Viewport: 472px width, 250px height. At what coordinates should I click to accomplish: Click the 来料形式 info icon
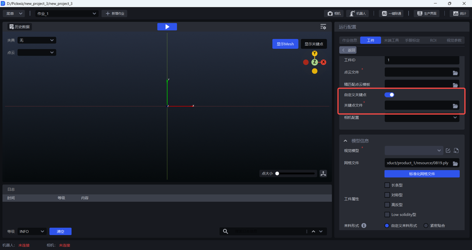[364, 225]
